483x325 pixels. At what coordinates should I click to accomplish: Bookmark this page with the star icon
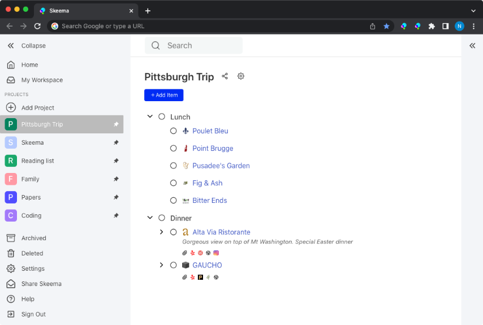pyautogui.click(x=386, y=26)
